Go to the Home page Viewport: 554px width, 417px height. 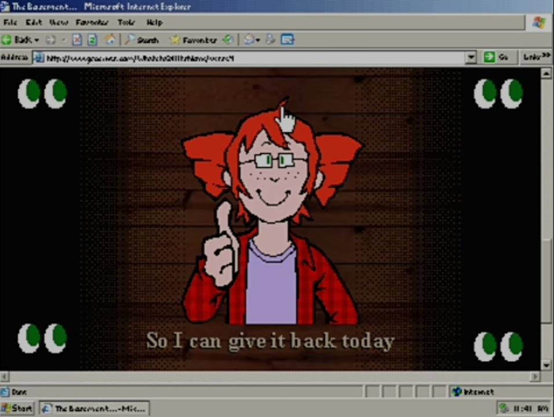pyautogui.click(x=110, y=40)
